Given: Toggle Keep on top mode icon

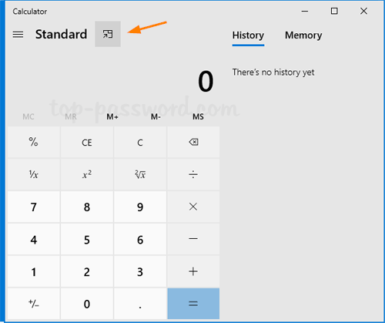Looking at the screenshot, I should (108, 34).
